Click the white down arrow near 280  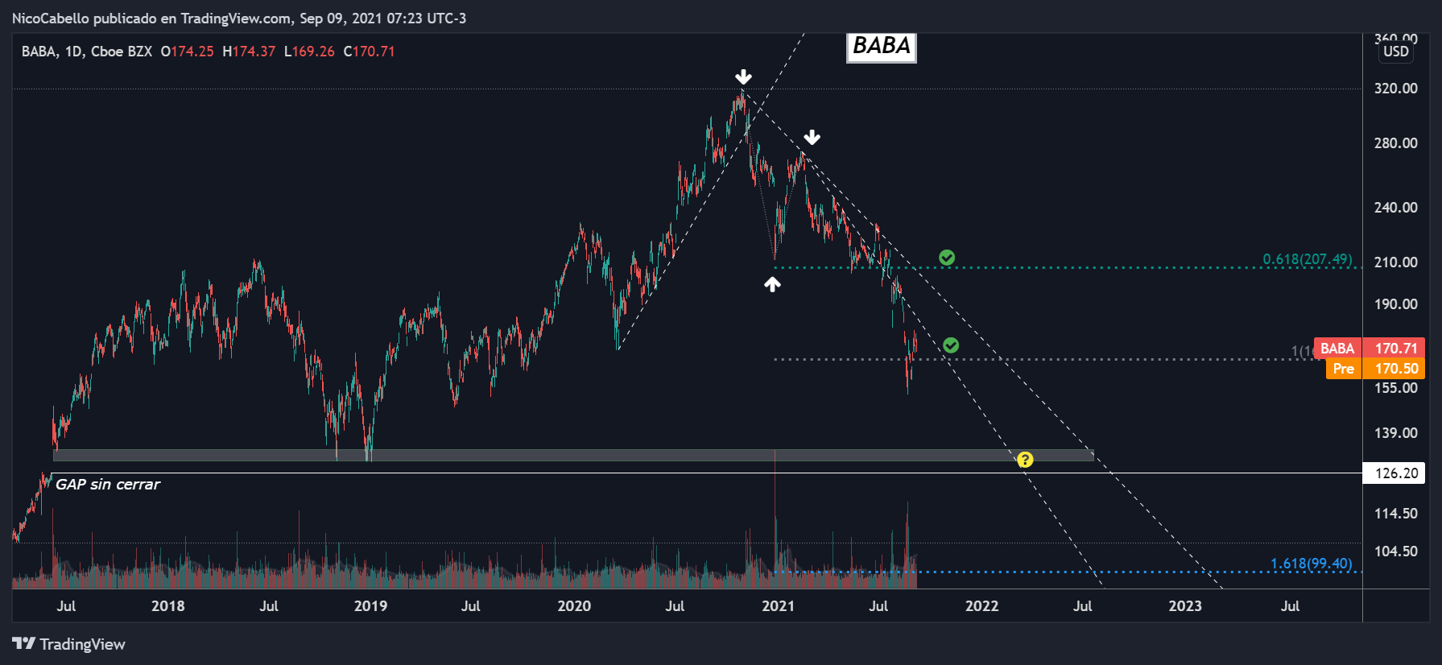[812, 138]
